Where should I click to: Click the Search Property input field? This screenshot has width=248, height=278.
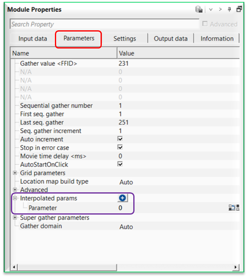[105, 24]
